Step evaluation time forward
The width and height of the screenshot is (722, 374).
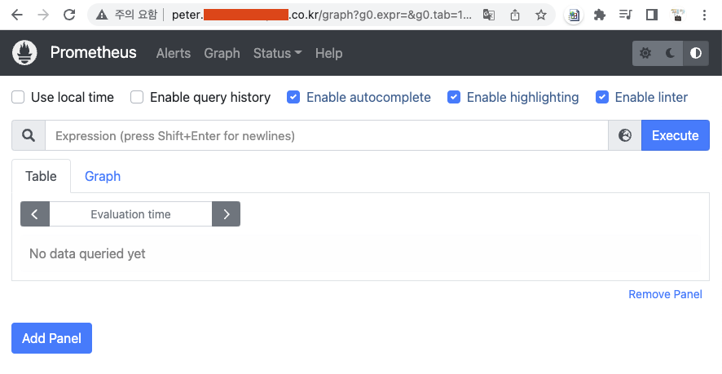click(x=226, y=214)
